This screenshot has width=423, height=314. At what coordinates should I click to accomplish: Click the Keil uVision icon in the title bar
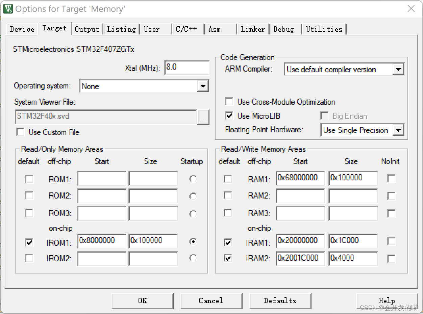click(8, 9)
